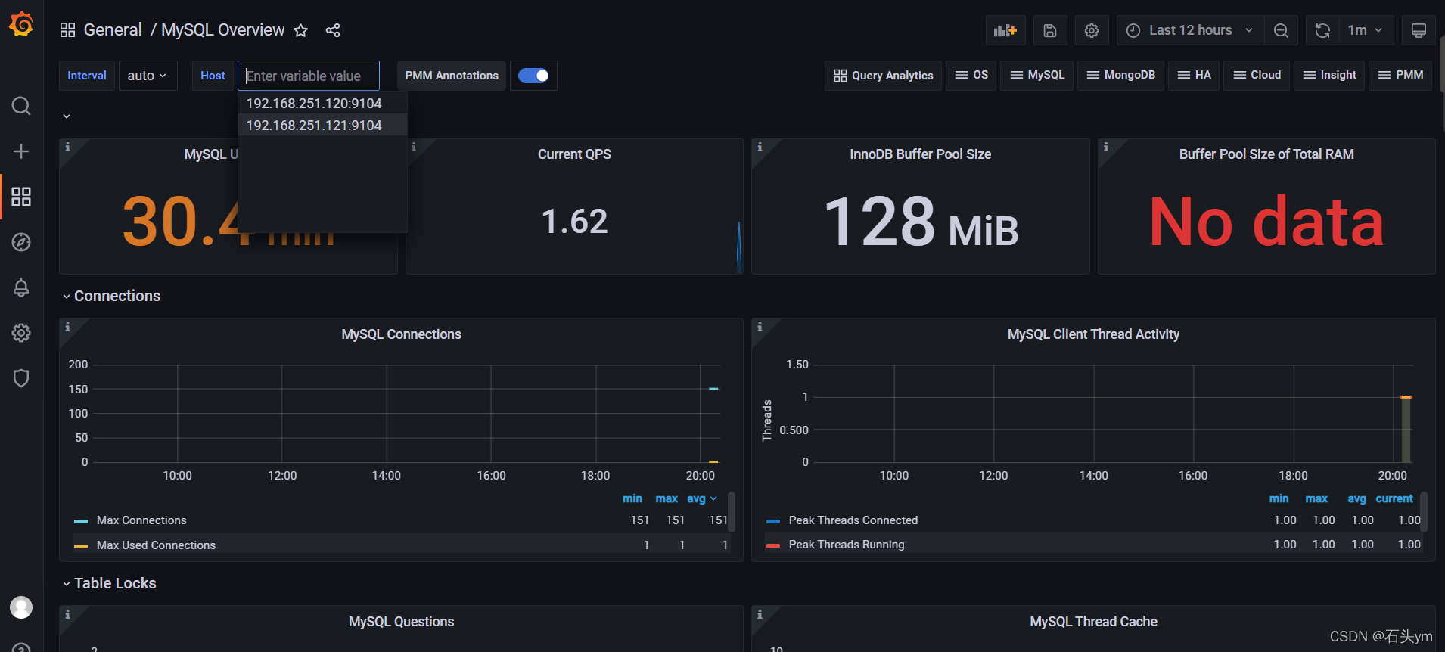Toggle Max Connections series in legend
1445x652 pixels.
(141, 520)
